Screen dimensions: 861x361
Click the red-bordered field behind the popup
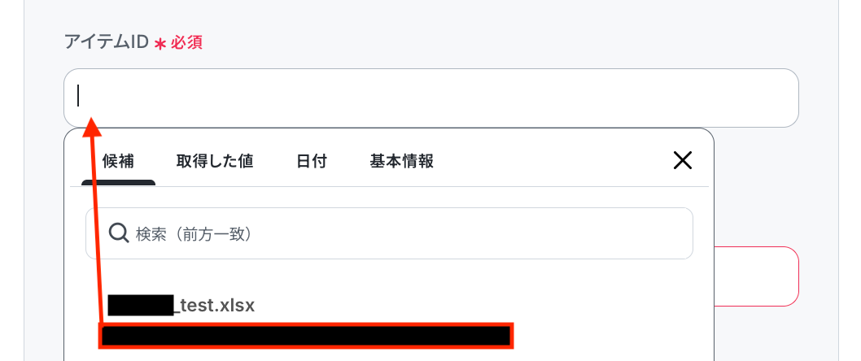756,276
